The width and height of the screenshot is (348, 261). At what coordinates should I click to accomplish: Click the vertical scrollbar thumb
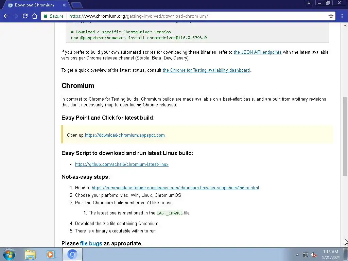[x=345, y=136]
